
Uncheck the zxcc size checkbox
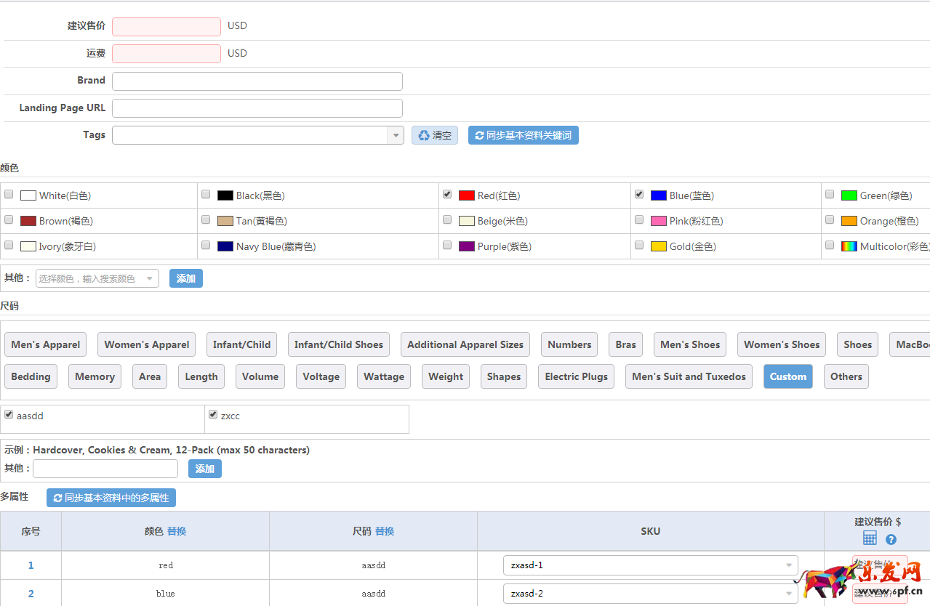[213, 415]
